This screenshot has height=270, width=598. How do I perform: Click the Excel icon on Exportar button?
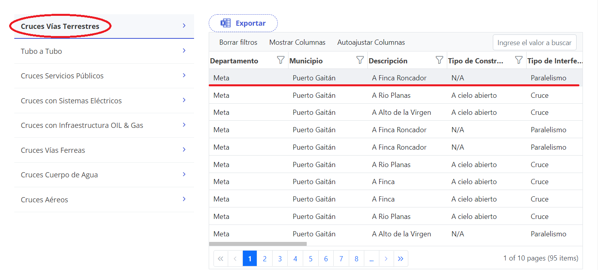coord(225,23)
